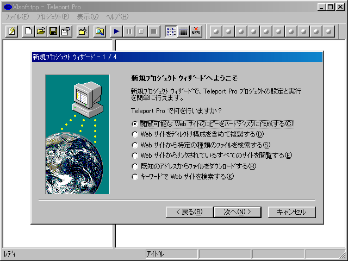This screenshot has width=348, height=261.
Task: Switch to the tree list view icon
Action: 171,32
